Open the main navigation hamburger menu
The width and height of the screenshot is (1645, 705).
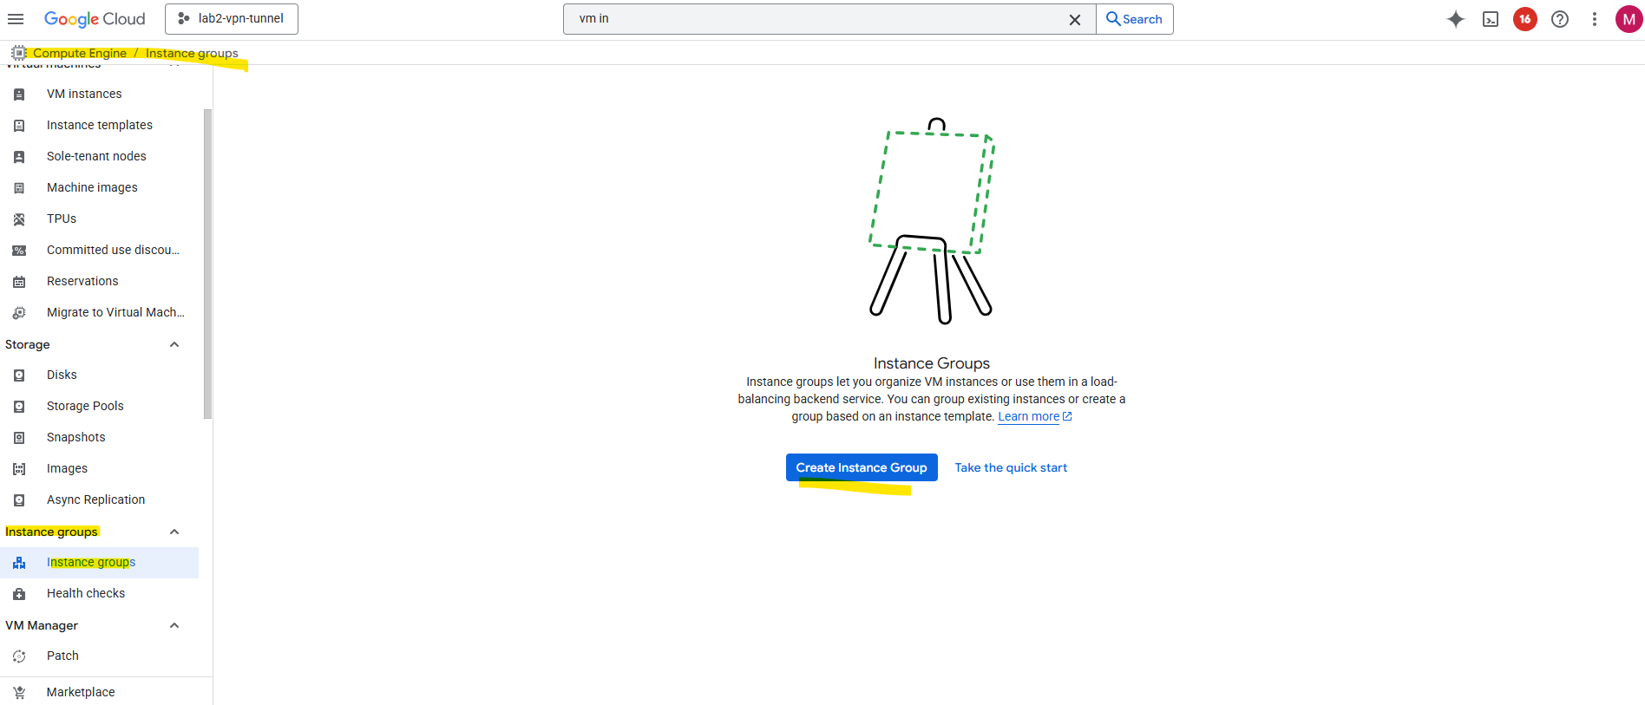[x=16, y=19]
